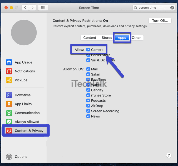Uncheck the Screen Recording checkbox
Screen dimensions: 178x166
tap(88, 111)
